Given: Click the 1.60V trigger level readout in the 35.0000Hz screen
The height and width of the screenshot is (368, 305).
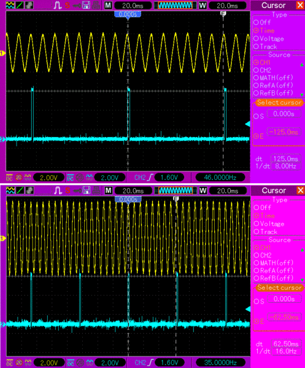Looking at the screenshot, I should 169,363.
